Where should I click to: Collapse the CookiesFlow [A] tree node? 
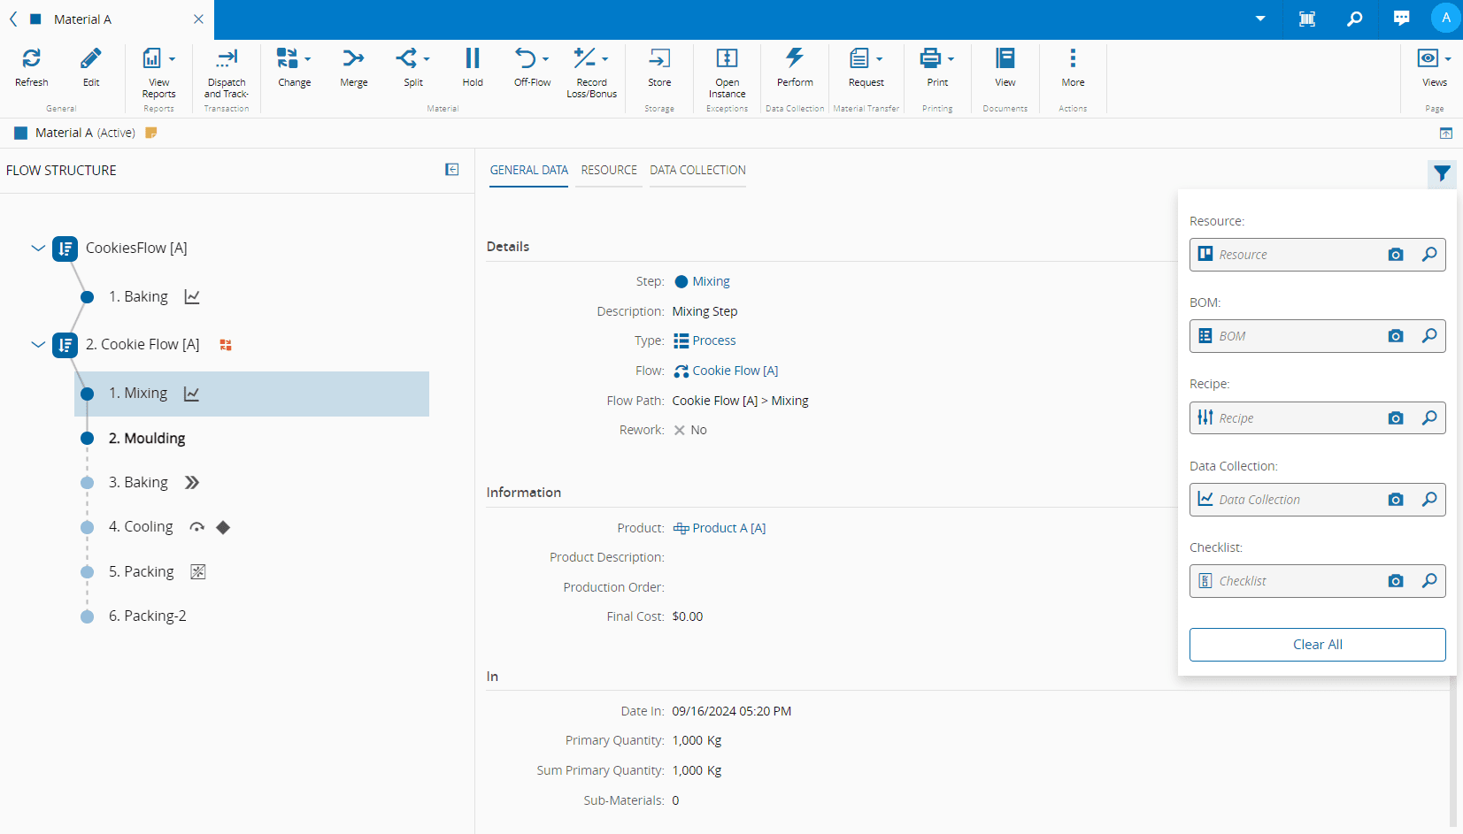[38, 249]
